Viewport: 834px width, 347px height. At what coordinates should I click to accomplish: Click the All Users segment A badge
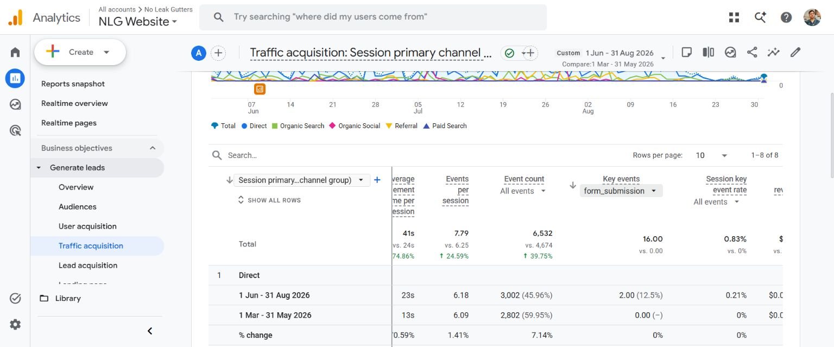click(x=199, y=53)
